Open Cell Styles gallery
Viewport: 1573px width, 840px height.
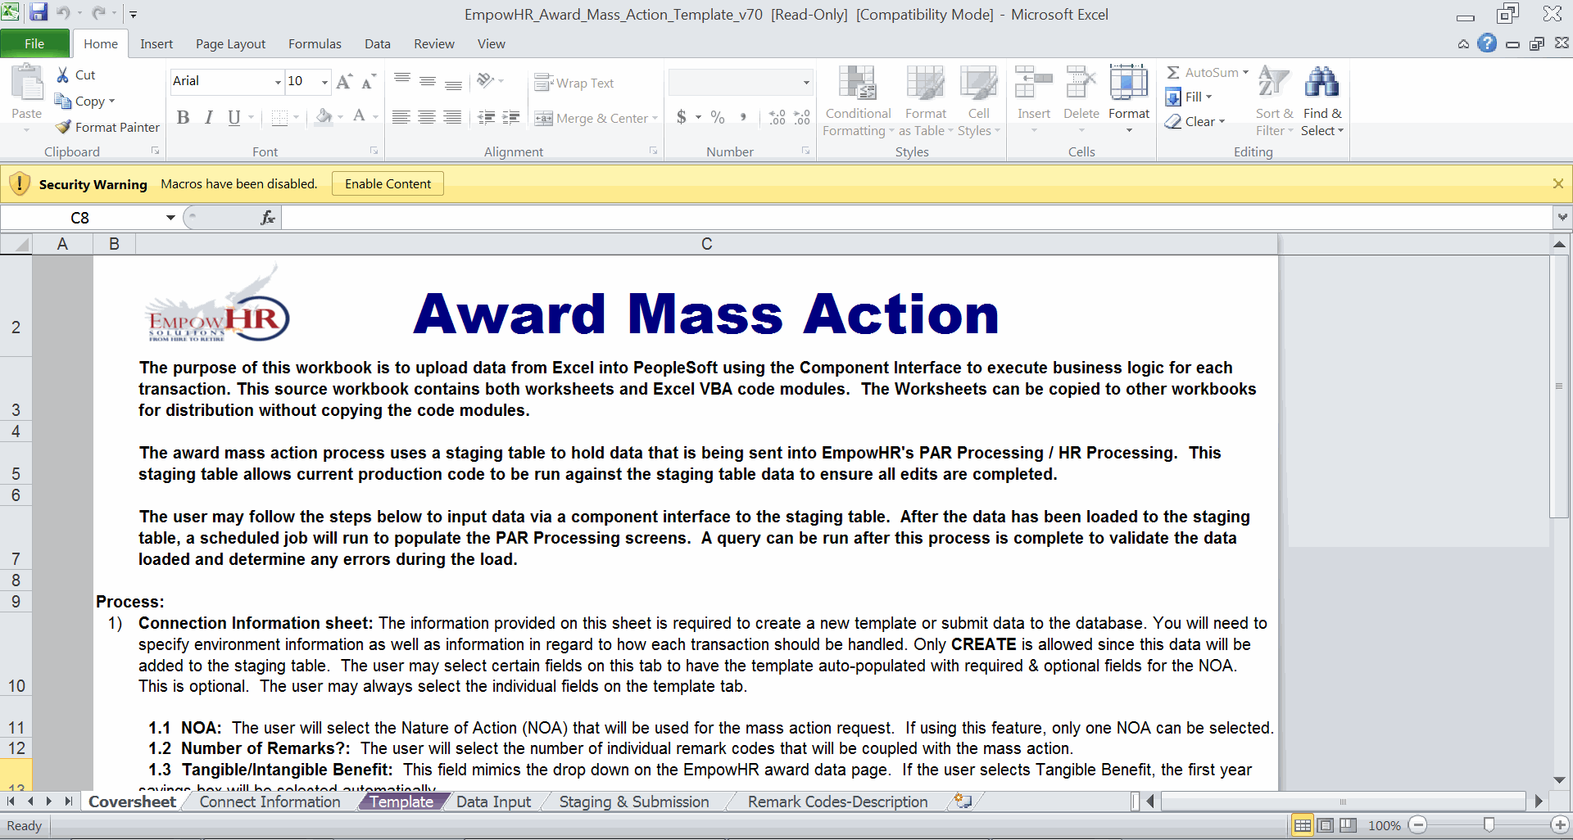pos(978,102)
